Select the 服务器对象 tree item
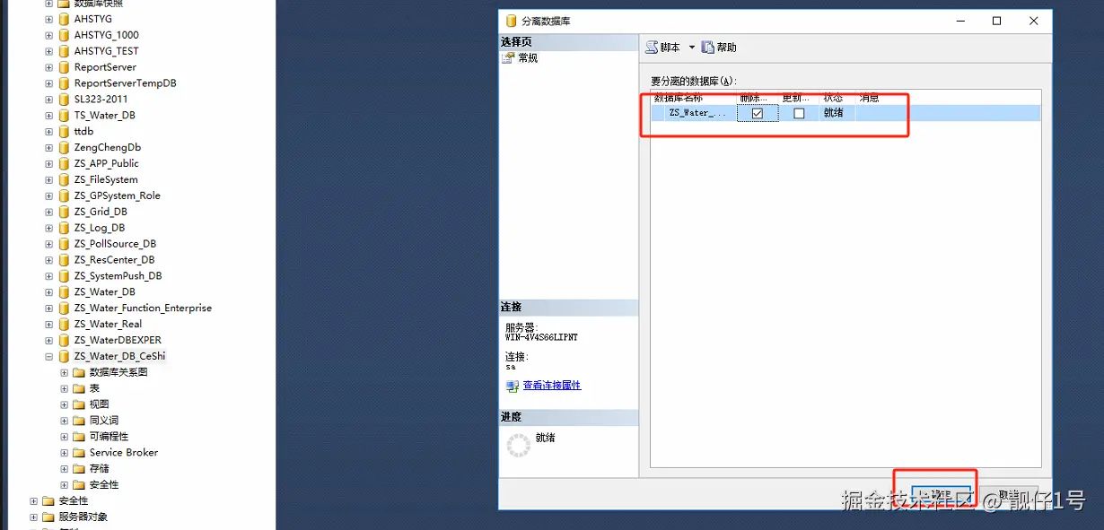 pyautogui.click(x=83, y=517)
